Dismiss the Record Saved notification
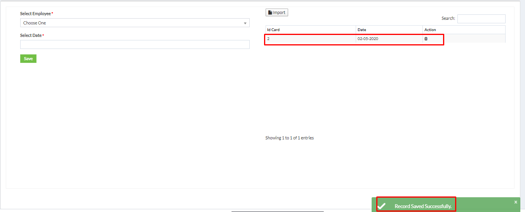 (516, 202)
